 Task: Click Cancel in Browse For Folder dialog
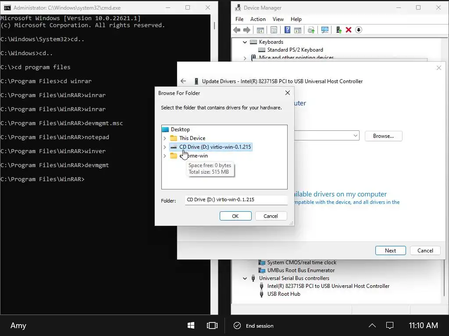pyautogui.click(x=271, y=216)
